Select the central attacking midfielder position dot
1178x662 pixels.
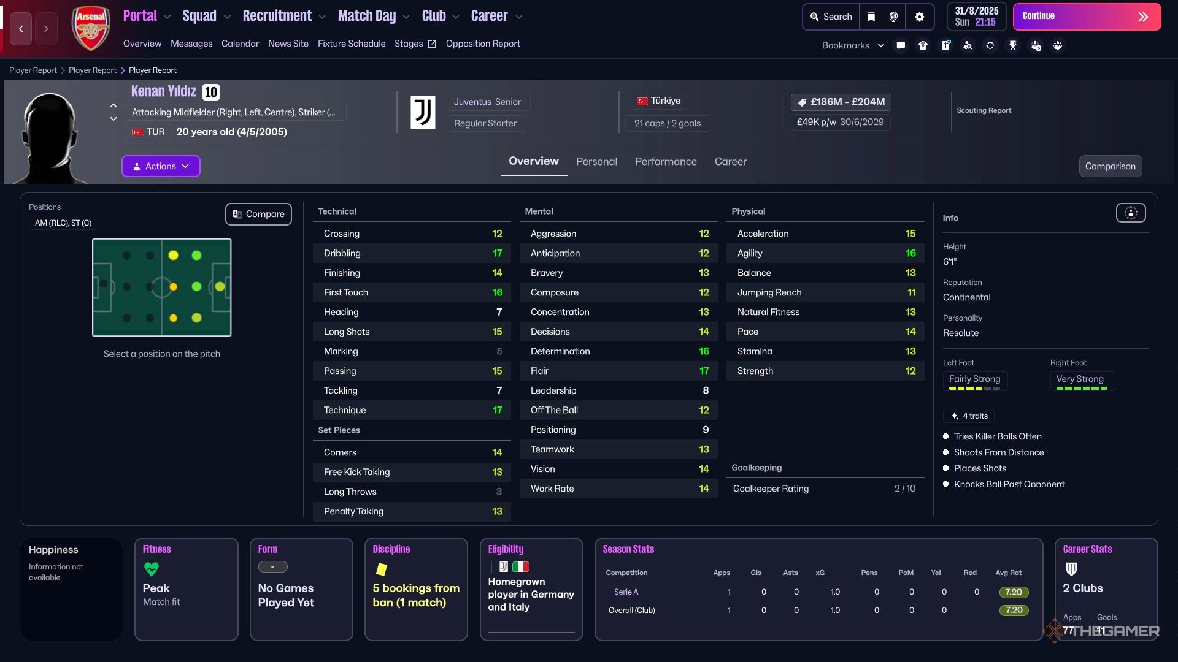[x=196, y=286]
